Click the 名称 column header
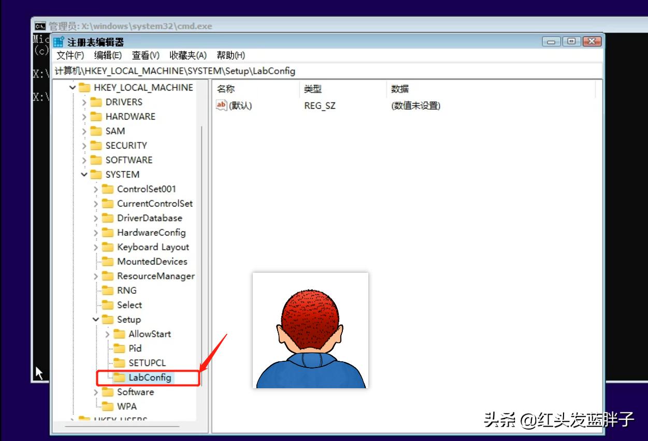Viewport: 648px width, 441px height. point(226,89)
